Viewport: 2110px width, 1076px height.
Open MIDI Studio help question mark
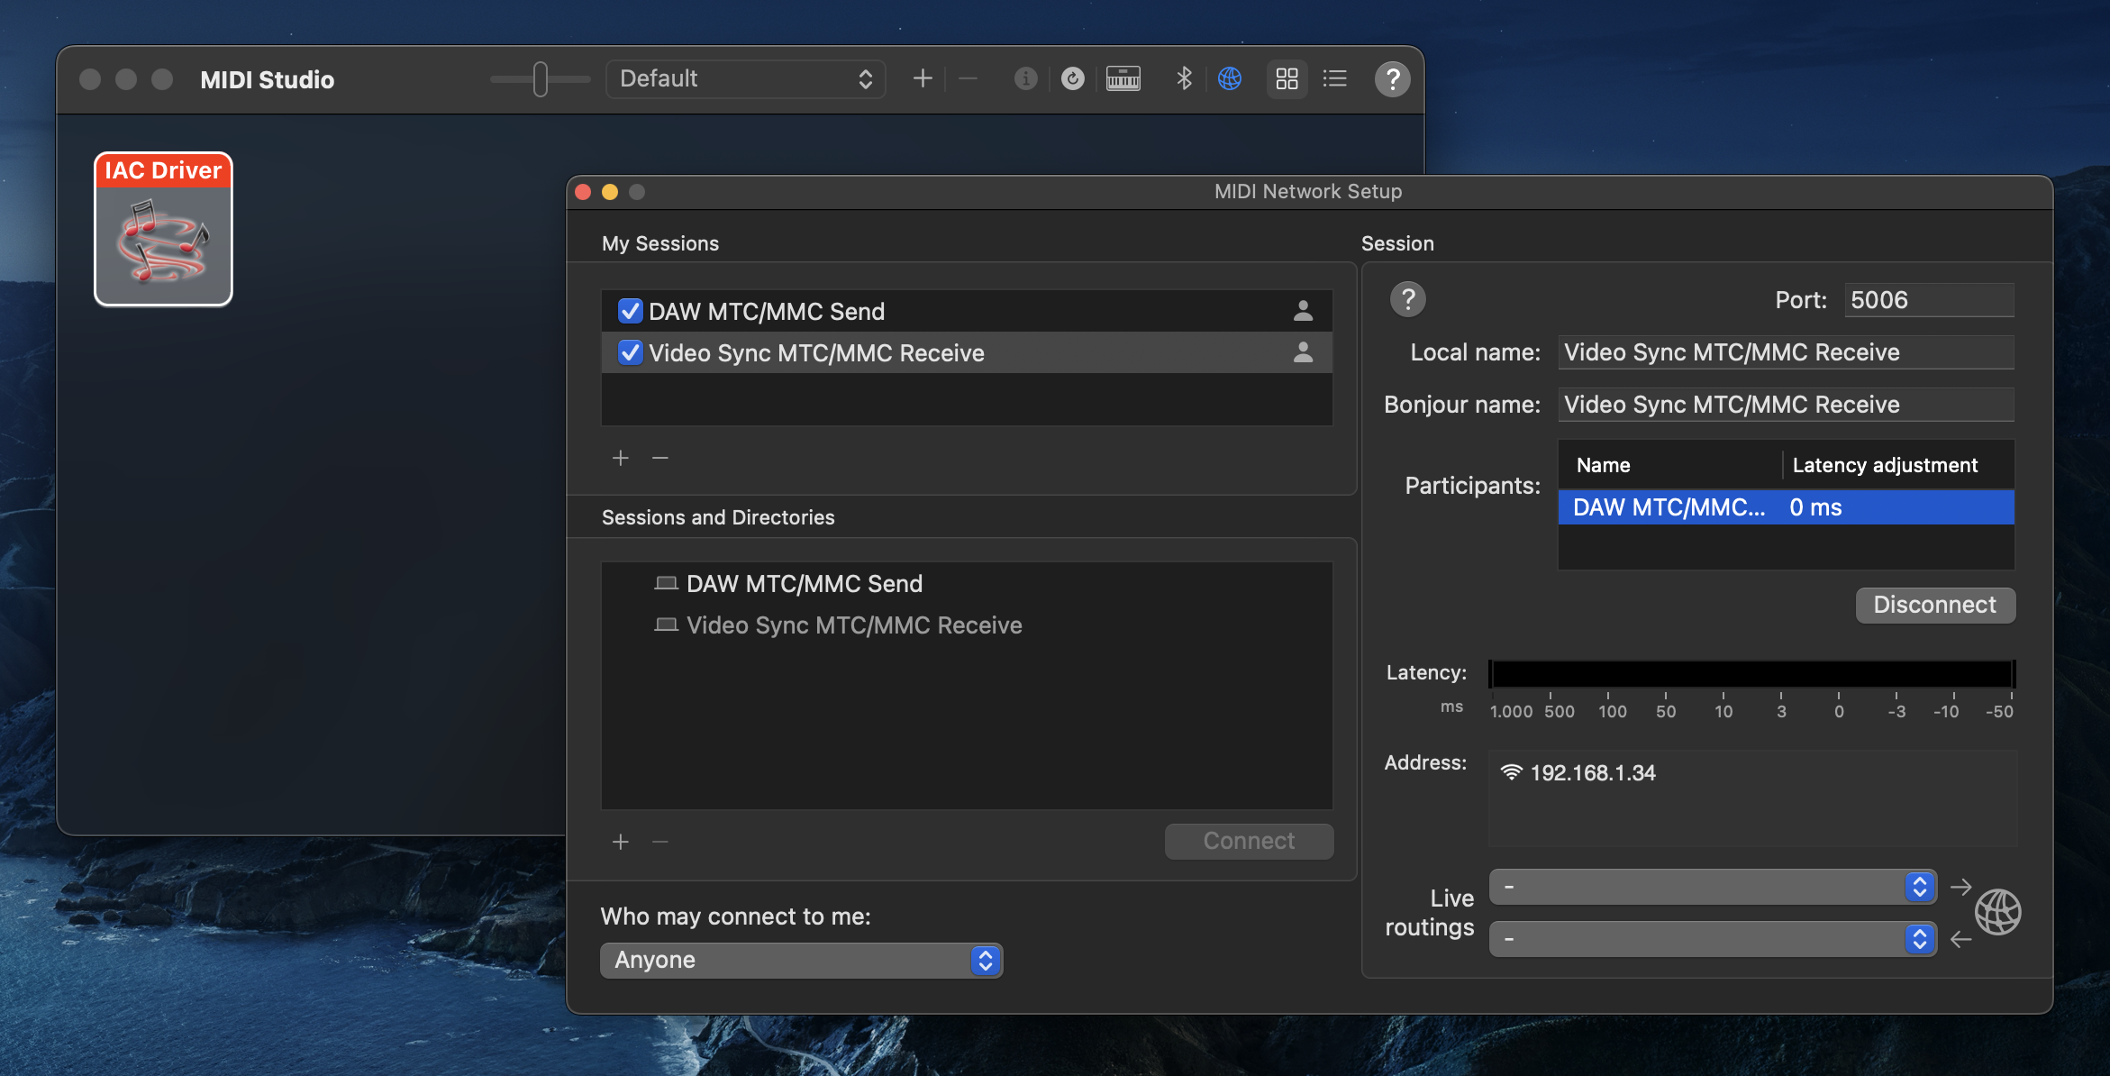click(1392, 79)
